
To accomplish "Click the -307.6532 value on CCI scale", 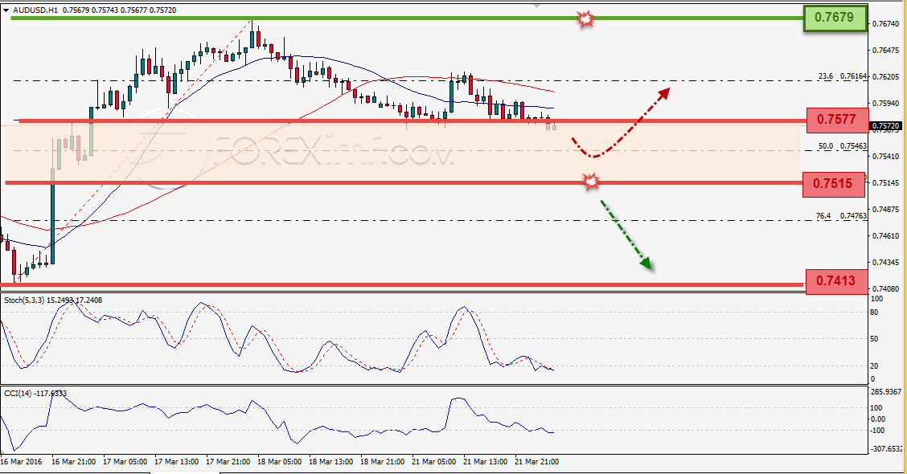I will pyautogui.click(x=885, y=449).
